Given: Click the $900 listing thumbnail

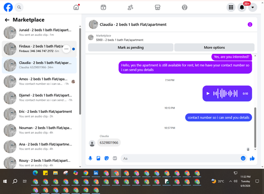Looking at the screenshot, I should tap(91, 37).
